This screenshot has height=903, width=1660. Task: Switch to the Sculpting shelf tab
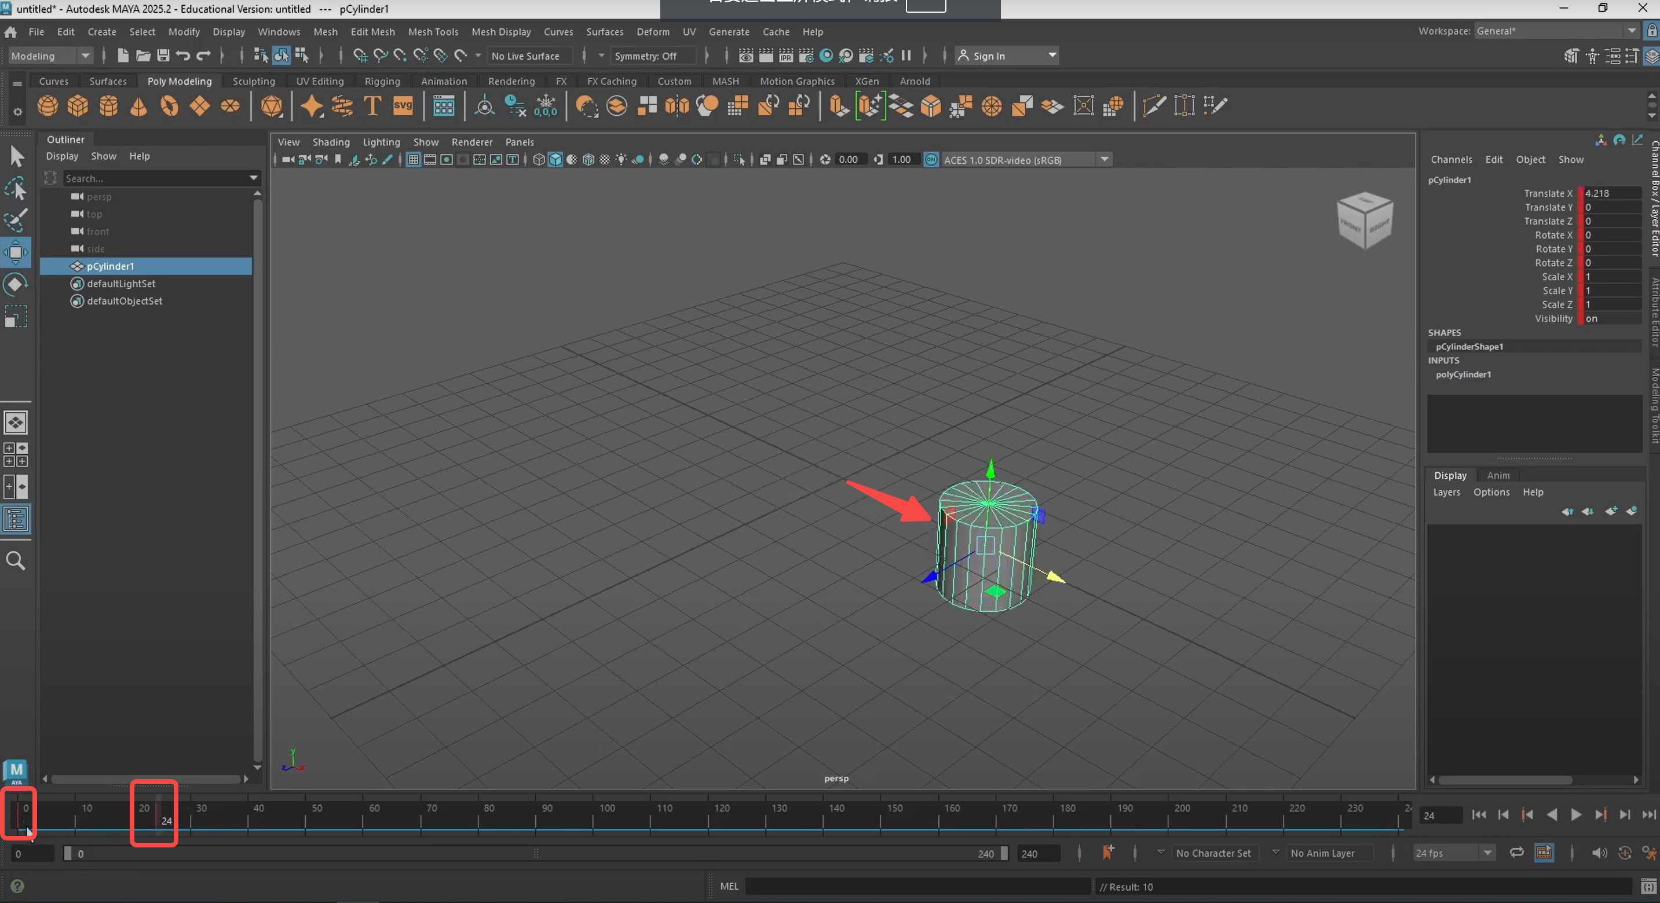pyautogui.click(x=253, y=81)
